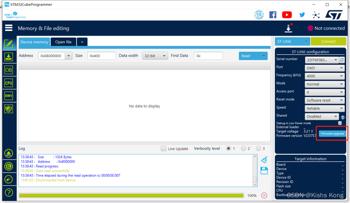Click the Connect button

328,41
